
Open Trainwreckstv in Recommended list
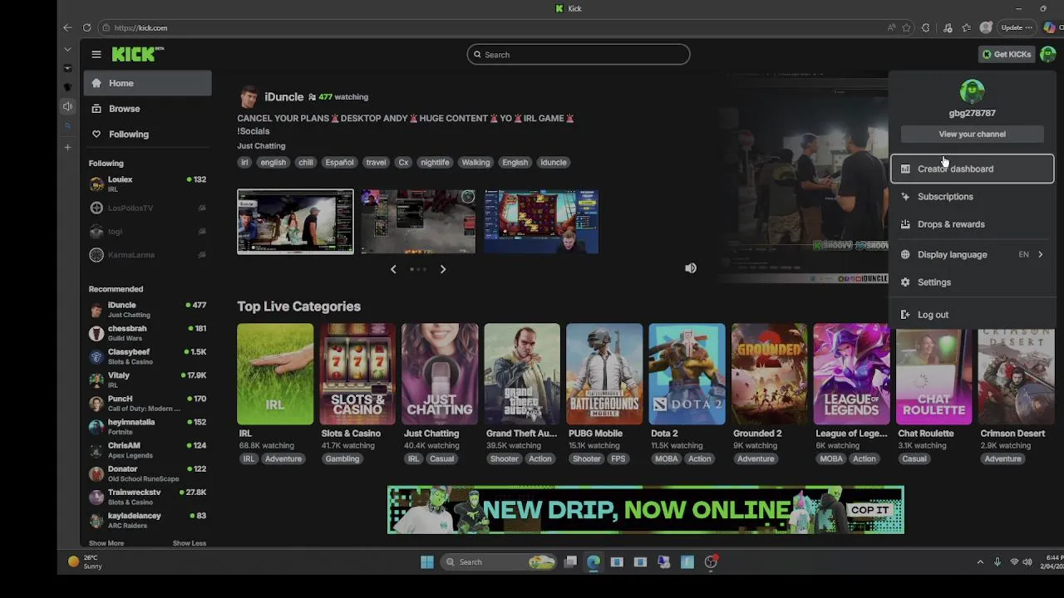pyautogui.click(x=148, y=497)
